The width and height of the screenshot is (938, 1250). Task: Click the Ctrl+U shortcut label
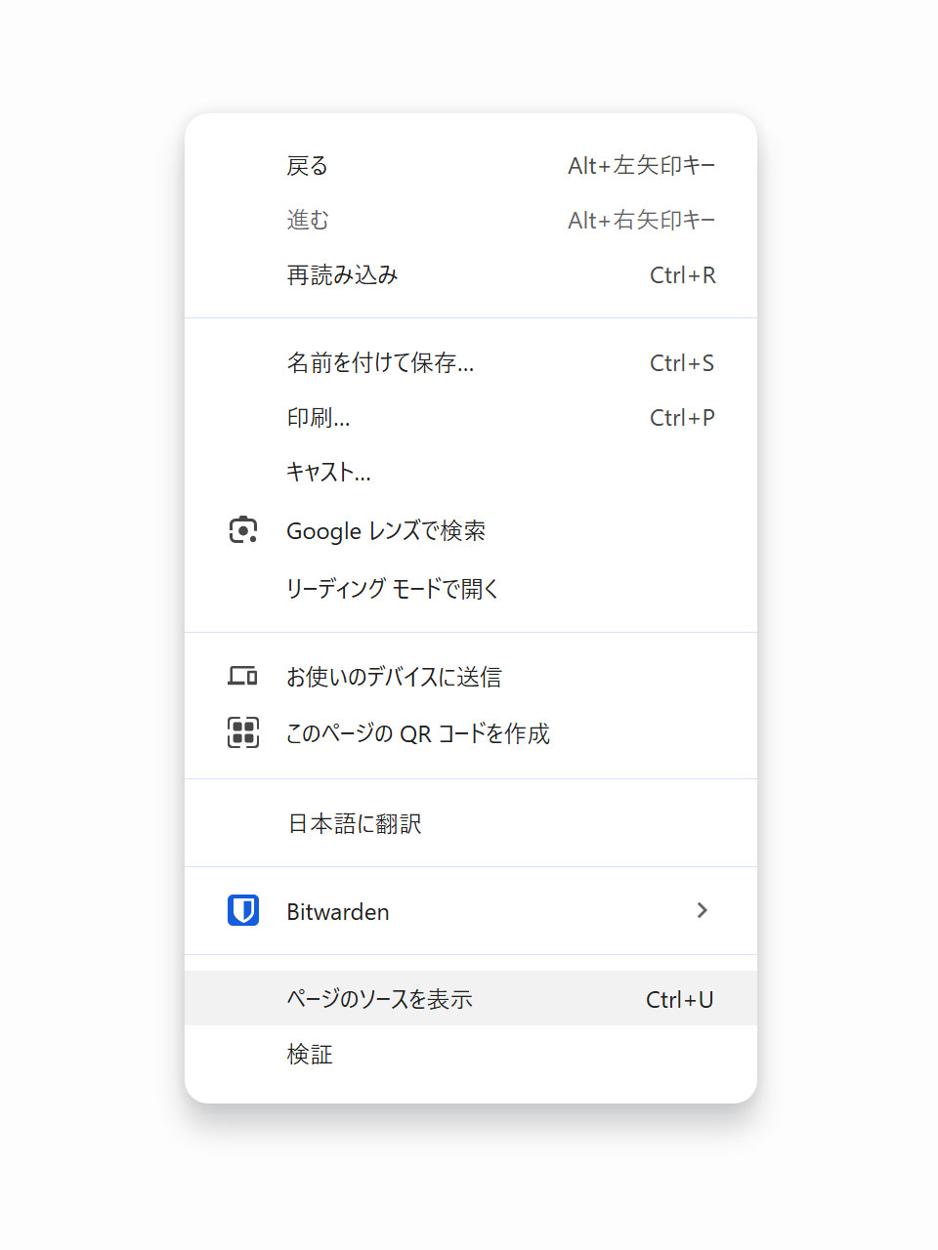click(x=680, y=999)
